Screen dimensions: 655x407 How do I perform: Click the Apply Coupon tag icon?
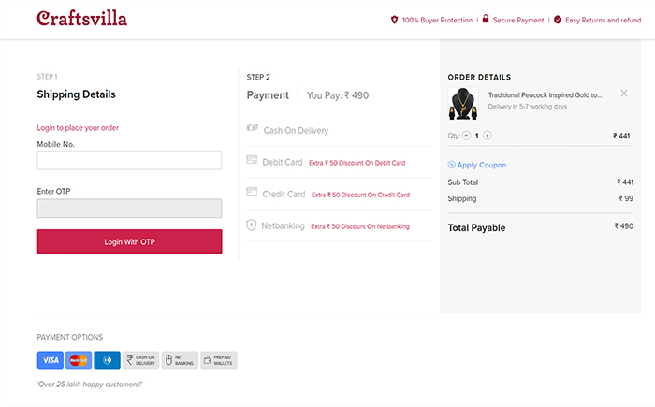(452, 165)
